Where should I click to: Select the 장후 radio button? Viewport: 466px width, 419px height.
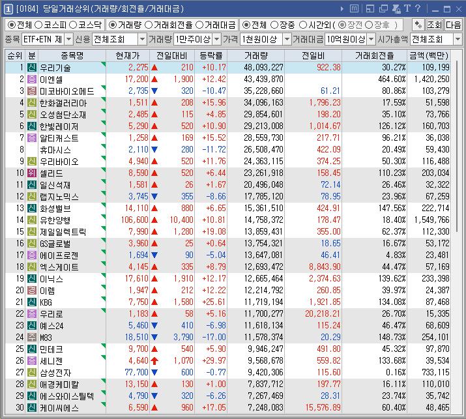click(369, 25)
